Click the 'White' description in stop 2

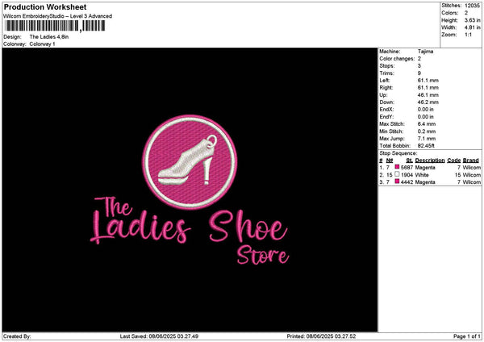[x=422, y=175]
